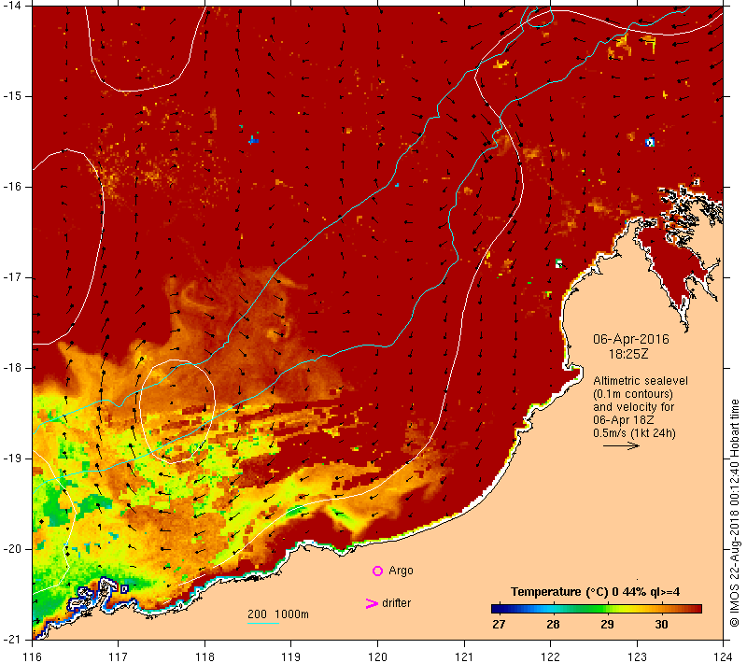Click the '123' longitude axis label
This screenshot has width=747, height=663.
point(637,656)
